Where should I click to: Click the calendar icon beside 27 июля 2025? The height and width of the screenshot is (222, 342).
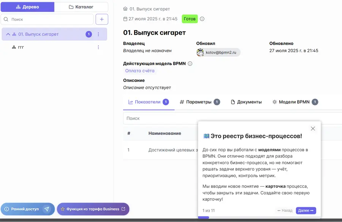pyautogui.click(x=125, y=19)
